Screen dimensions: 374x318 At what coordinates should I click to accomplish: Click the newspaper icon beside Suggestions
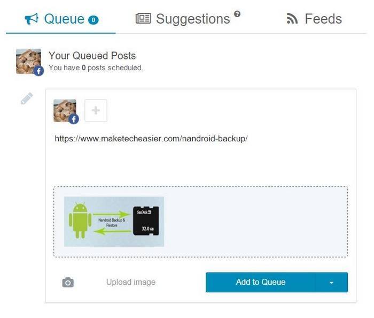pos(143,19)
